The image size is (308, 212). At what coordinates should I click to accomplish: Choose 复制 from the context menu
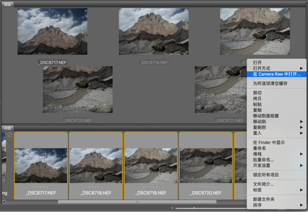point(276,110)
